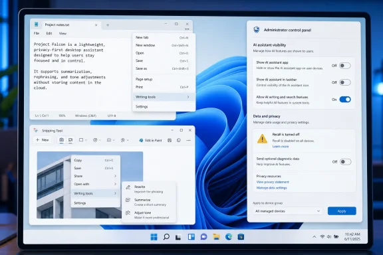Open the View privacy statement link

pyautogui.click(x=273, y=182)
